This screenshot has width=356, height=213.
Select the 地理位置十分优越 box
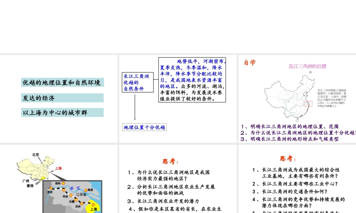point(144,127)
